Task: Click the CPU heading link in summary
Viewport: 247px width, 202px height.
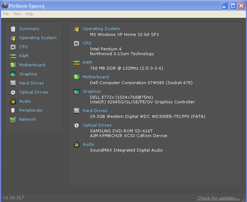Action: click(x=87, y=43)
